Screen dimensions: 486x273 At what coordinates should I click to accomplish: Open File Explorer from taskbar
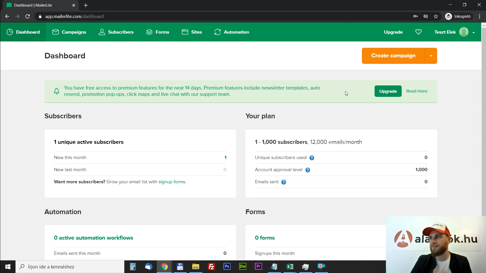(196, 267)
